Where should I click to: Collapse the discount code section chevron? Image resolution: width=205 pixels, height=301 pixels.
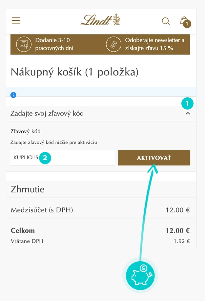click(x=188, y=113)
